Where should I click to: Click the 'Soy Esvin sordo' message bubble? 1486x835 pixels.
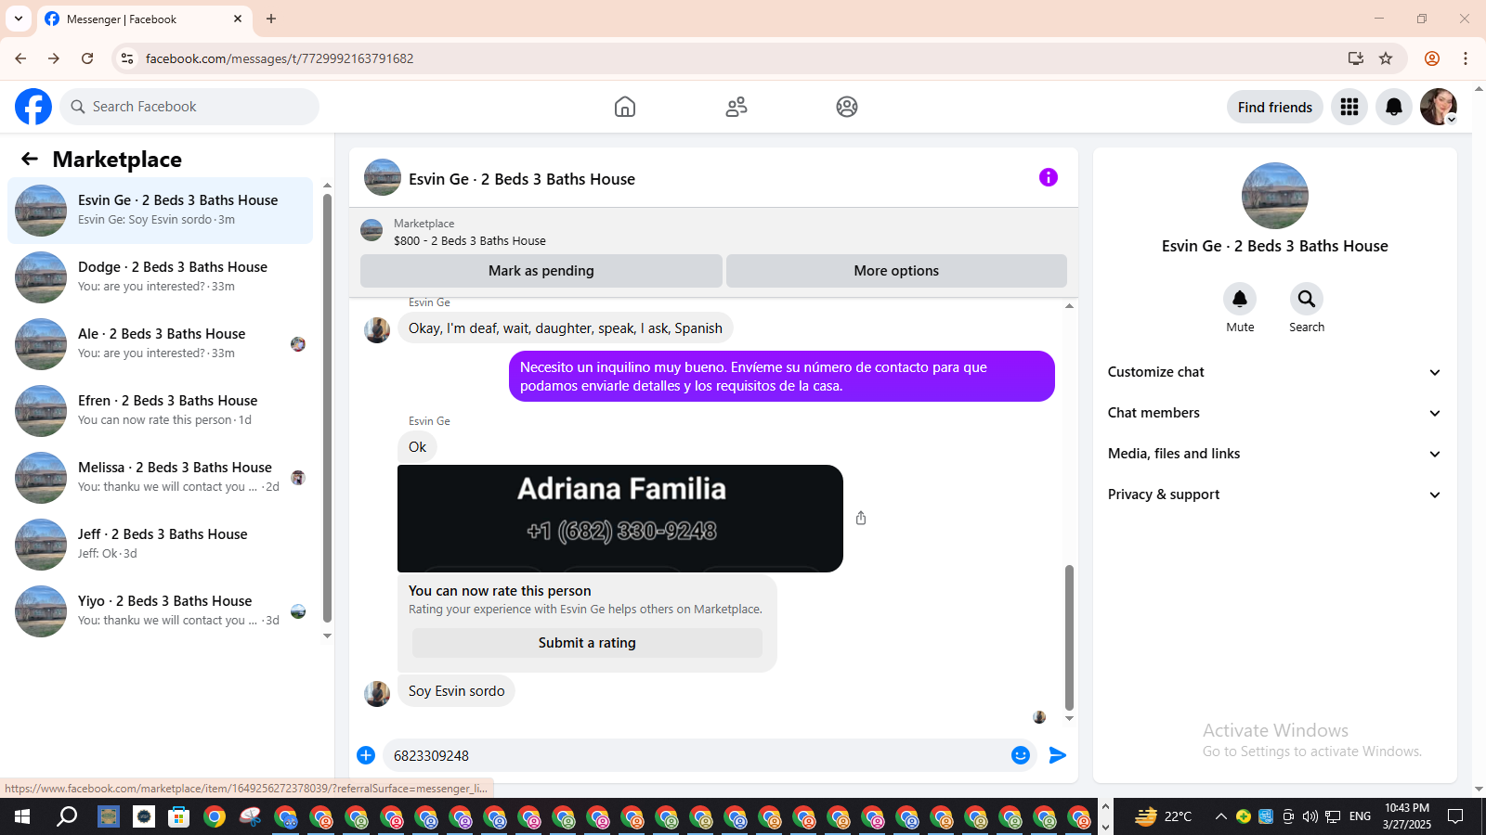click(456, 691)
